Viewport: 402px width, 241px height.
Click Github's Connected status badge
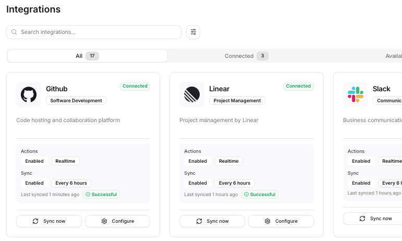(x=135, y=86)
